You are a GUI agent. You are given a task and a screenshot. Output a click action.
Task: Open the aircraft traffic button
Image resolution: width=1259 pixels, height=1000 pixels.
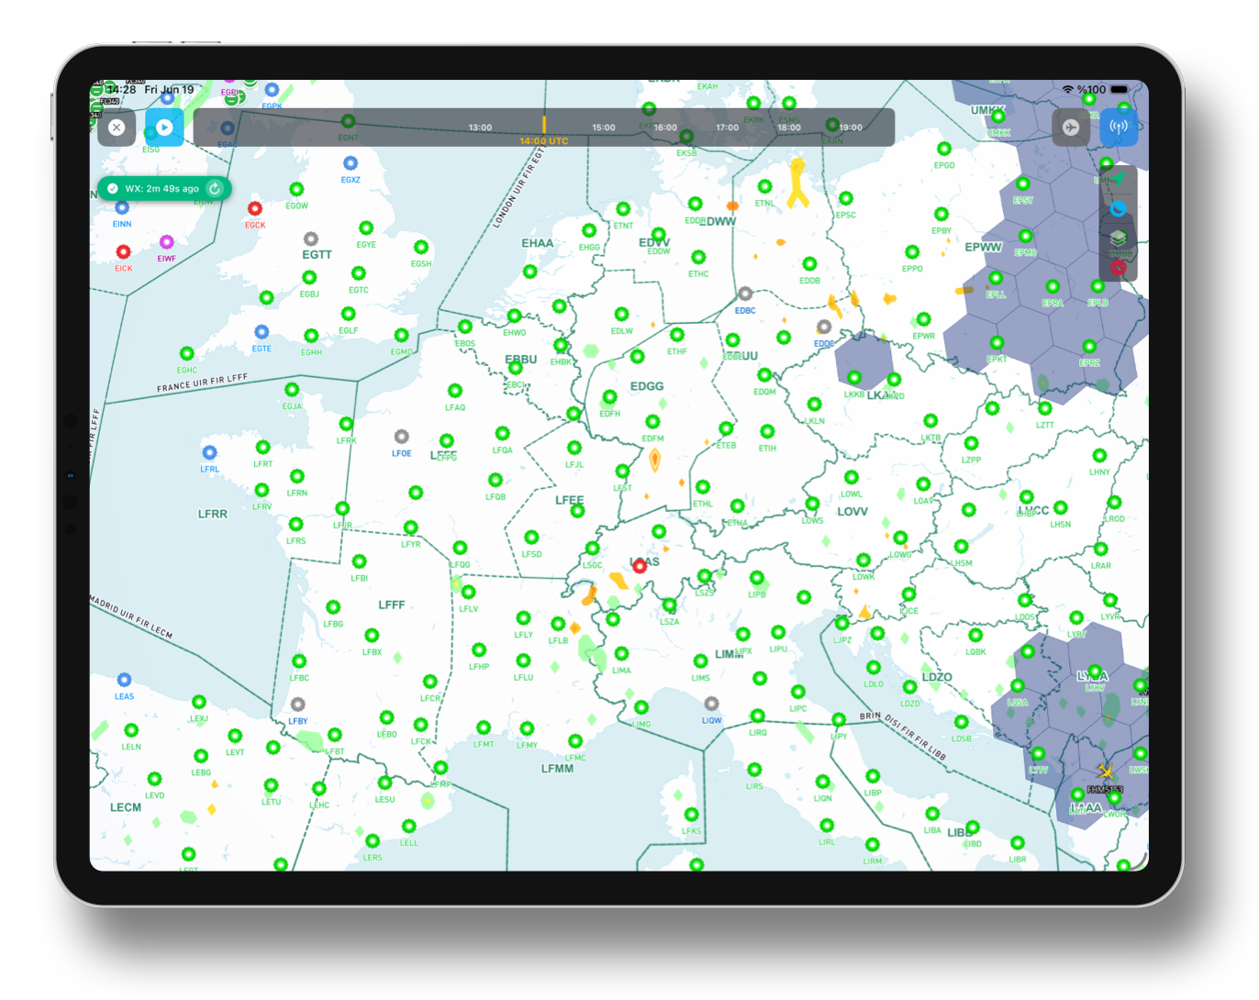pos(1071,128)
